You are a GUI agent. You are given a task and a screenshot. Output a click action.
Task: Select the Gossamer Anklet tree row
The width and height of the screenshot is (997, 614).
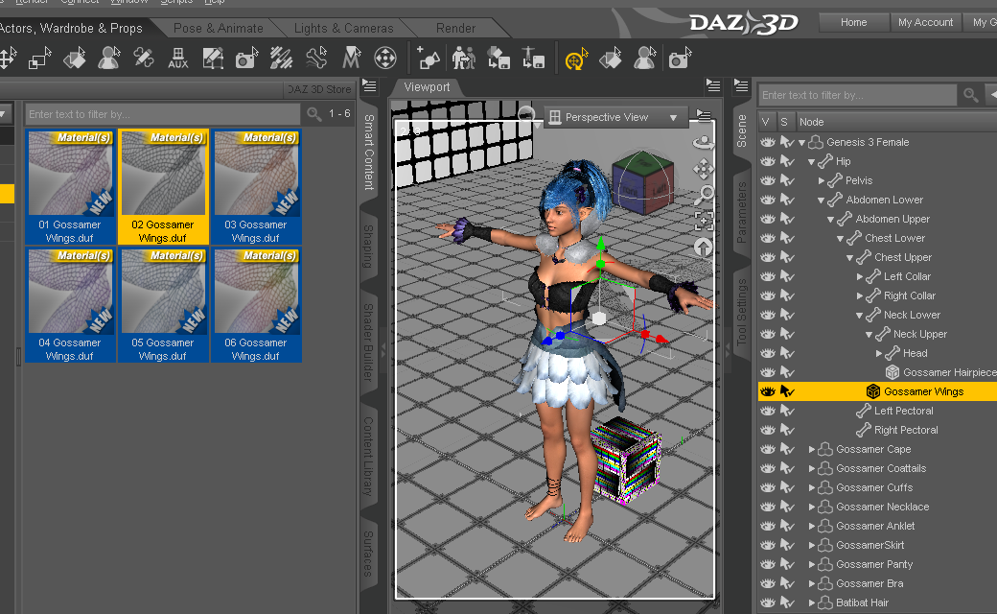[877, 526]
